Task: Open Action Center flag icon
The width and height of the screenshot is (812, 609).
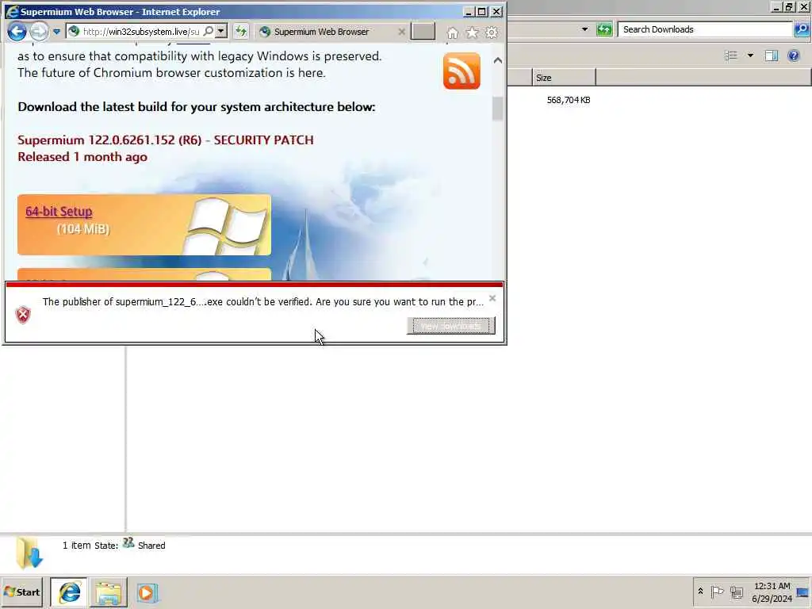Action: (717, 592)
